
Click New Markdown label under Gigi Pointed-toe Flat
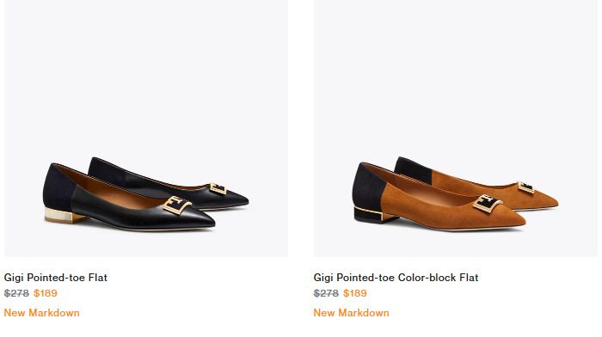coord(42,313)
